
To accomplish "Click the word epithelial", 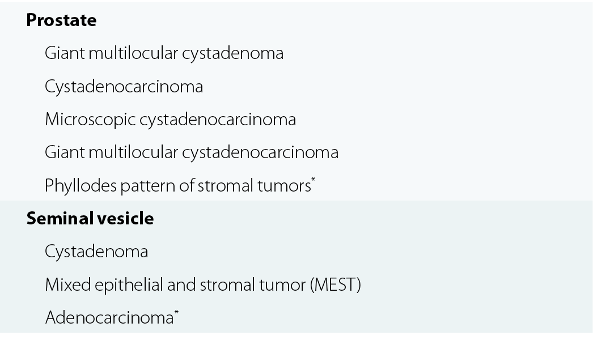I will 129,285.
